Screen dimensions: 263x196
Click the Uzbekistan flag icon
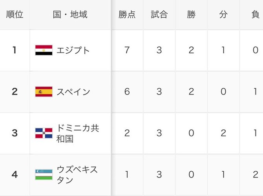coord(44,174)
